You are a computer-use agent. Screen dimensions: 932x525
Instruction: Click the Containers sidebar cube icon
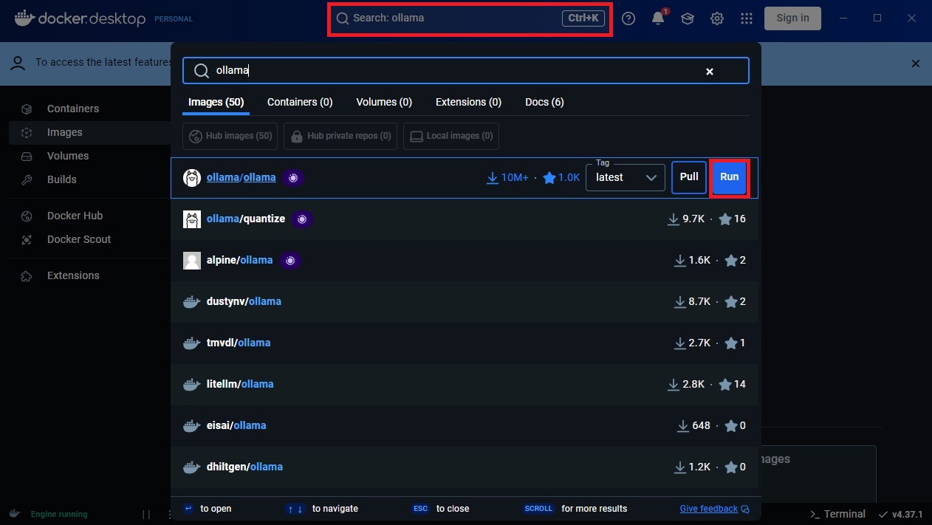coord(27,109)
